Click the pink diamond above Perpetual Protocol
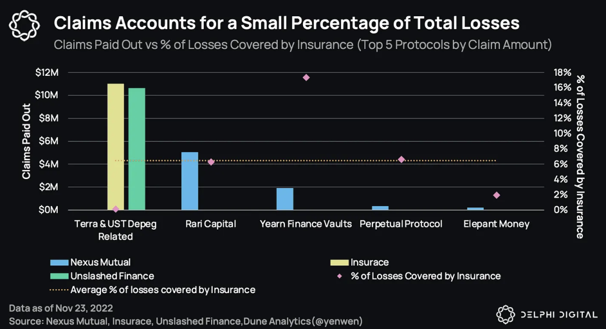The image size is (606, 329). pyautogui.click(x=401, y=159)
